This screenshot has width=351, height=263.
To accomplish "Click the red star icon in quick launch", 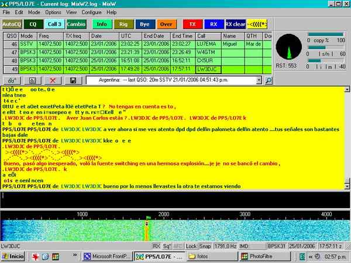I will pos(36,257).
